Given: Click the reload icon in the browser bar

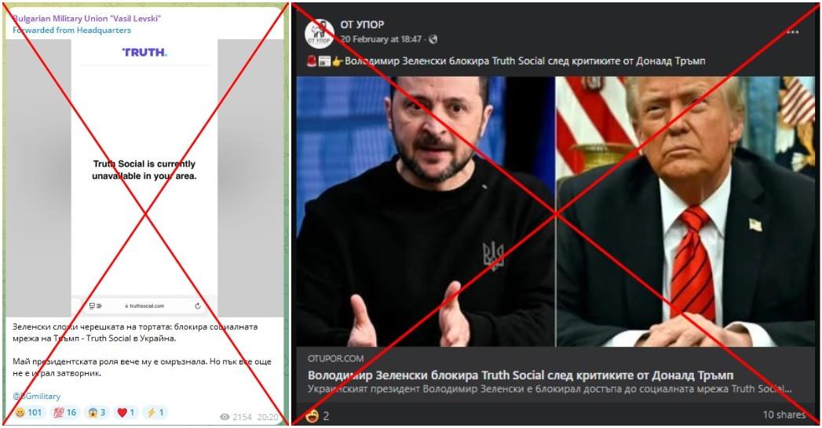Looking at the screenshot, I should (198, 305).
